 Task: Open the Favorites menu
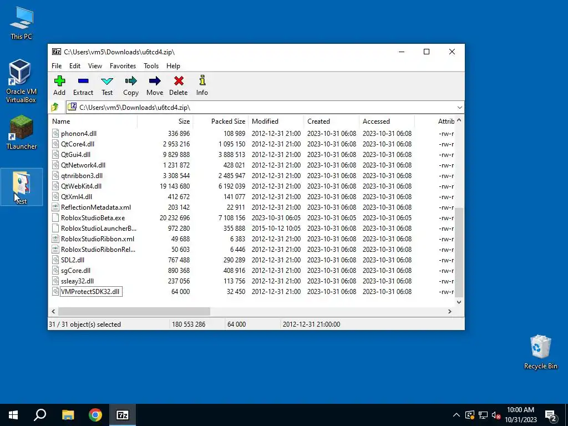tap(123, 66)
